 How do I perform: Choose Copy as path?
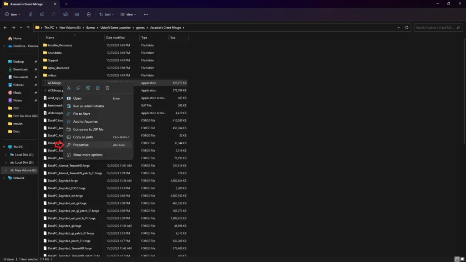(98, 137)
